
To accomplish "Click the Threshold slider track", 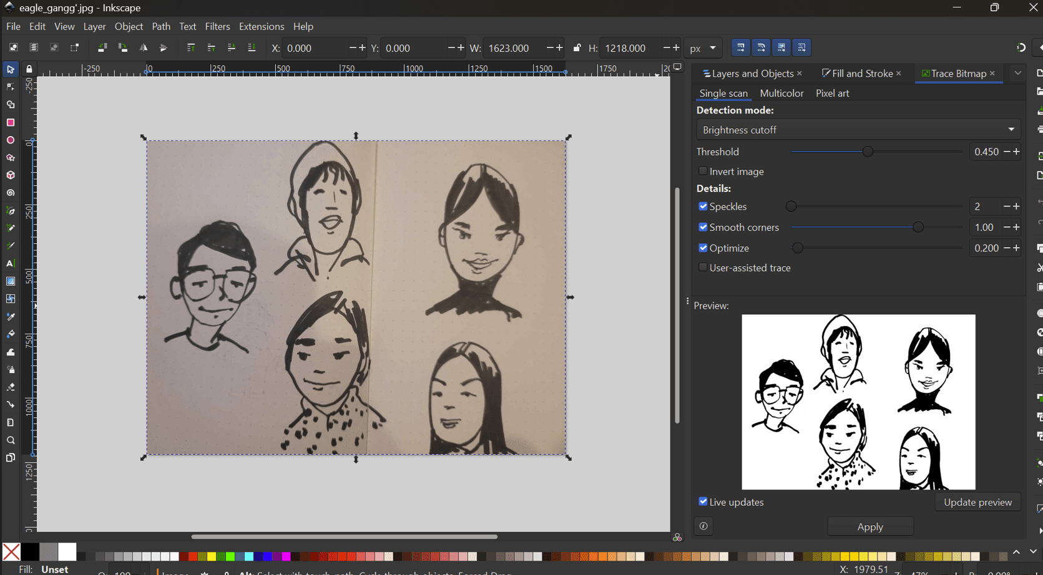I will 876,152.
